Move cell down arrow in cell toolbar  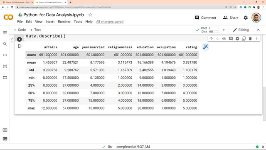(217, 39)
